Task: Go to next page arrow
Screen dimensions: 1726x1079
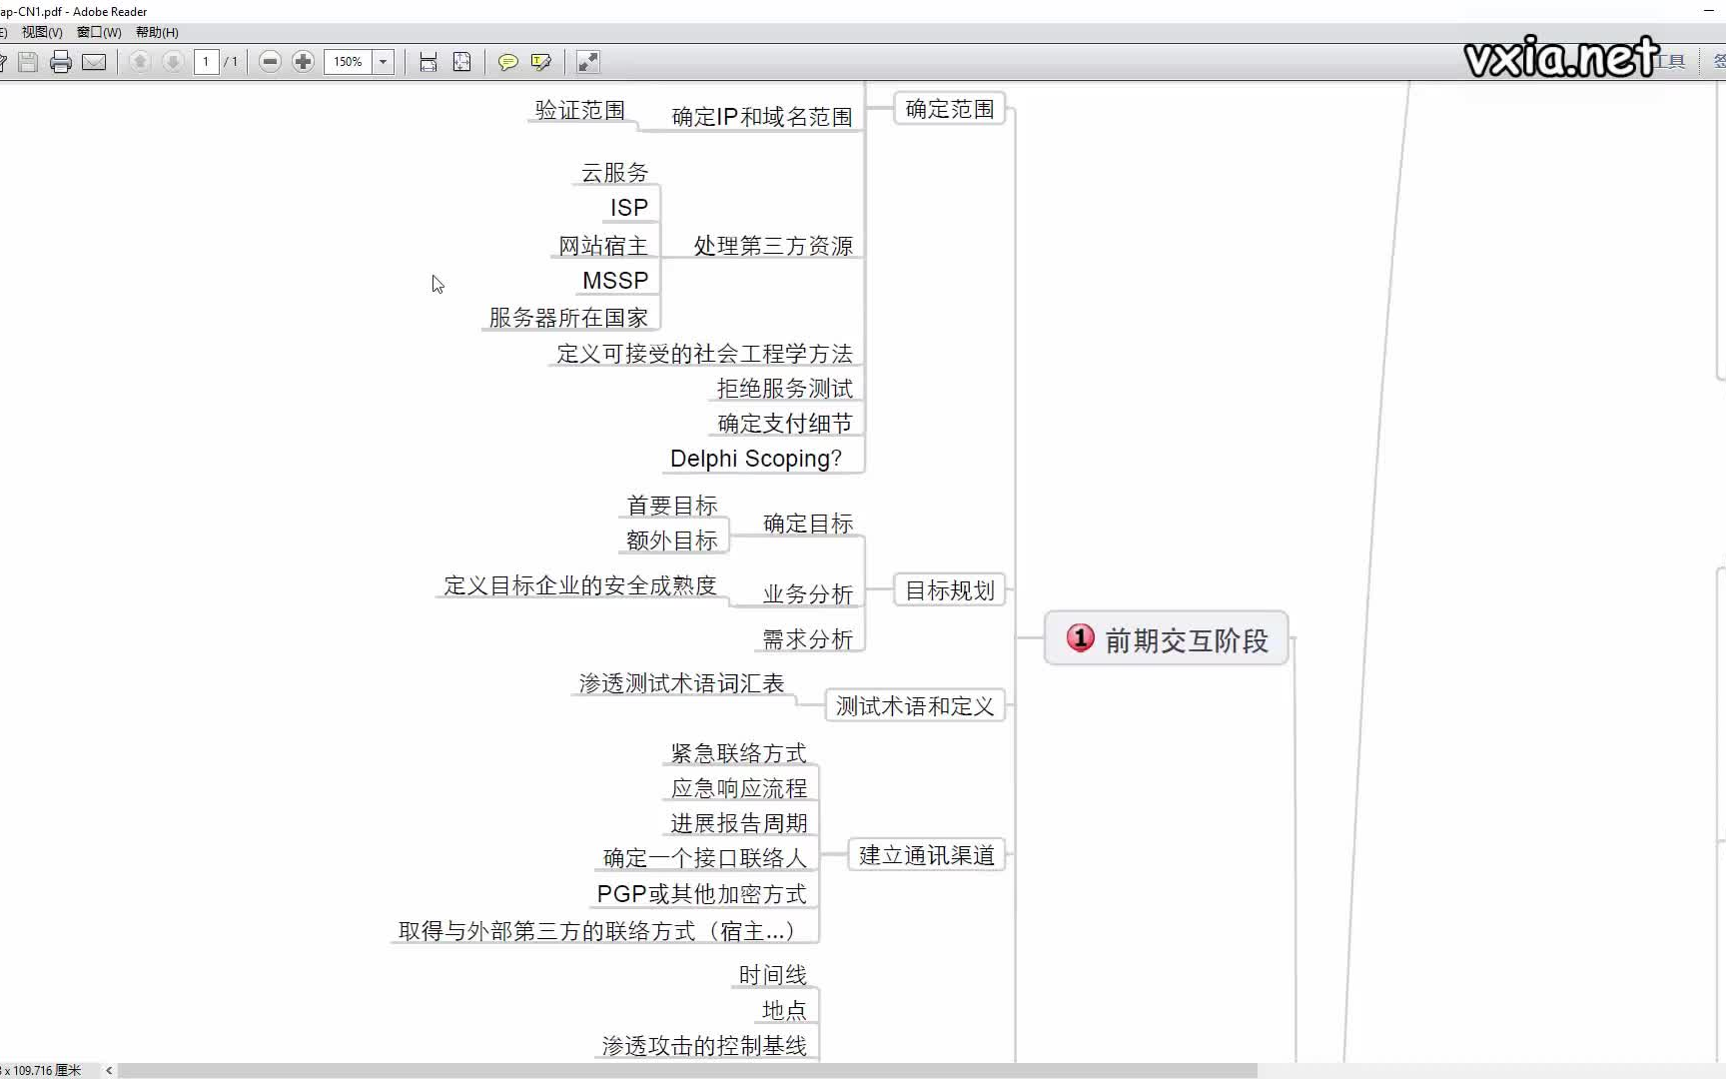Action: point(173,62)
